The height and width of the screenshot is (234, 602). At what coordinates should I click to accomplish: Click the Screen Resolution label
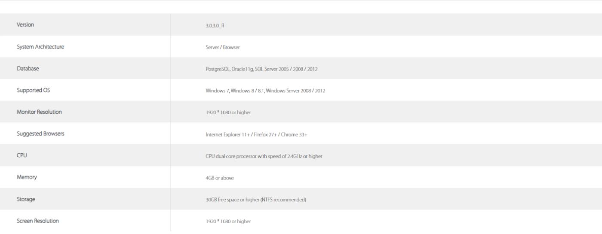tap(38, 221)
